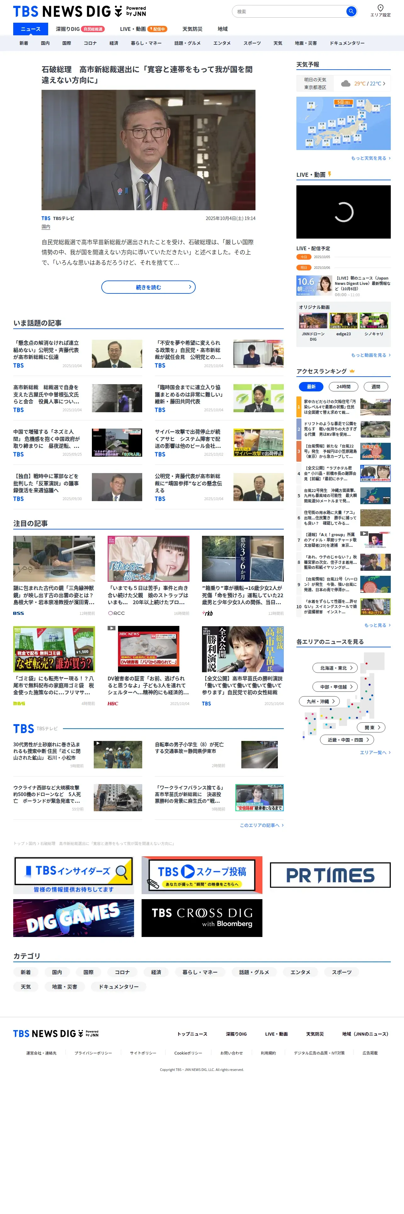This screenshot has width=404, height=1214.
Task: Expand the 九州・沖縄 area button
Action: point(320,701)
